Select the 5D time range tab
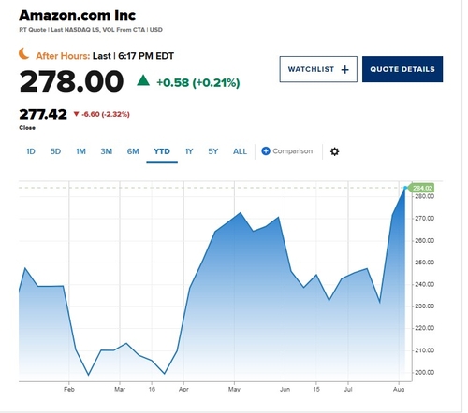The image size is (468, 413). (55, 151)
